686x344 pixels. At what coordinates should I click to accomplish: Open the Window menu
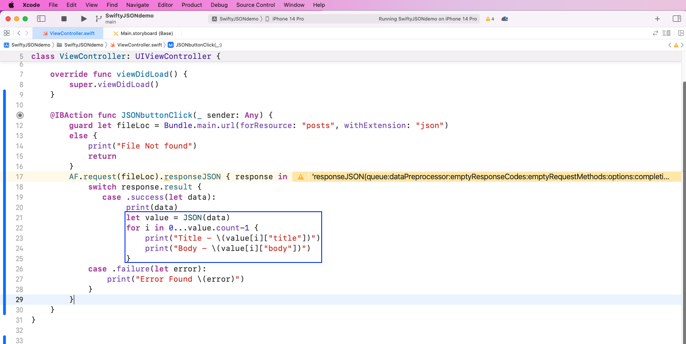[294, 5]
